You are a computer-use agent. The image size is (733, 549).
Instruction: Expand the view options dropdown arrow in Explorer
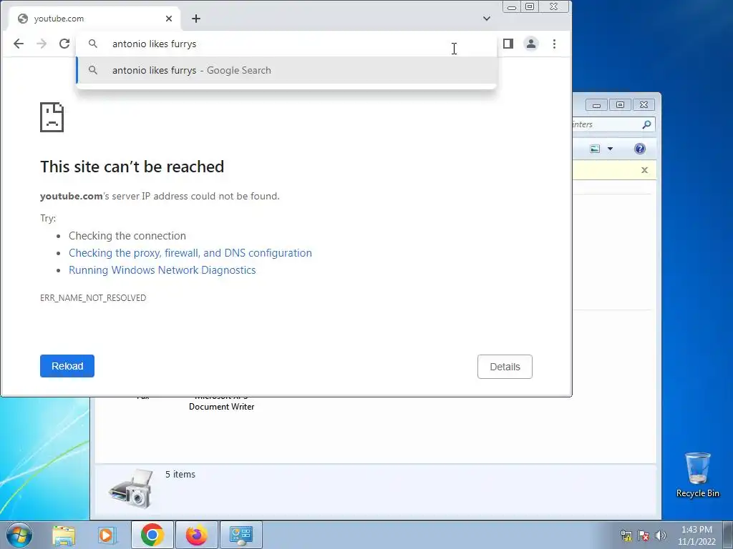tap(610, 149)
